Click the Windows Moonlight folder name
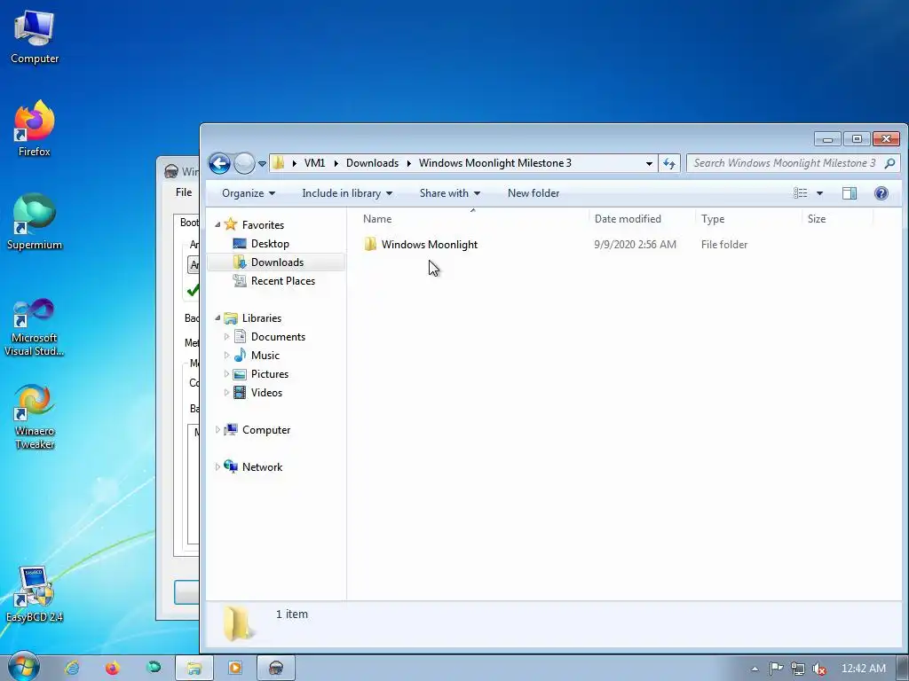 pyautogui.click(x=430, y=245)
